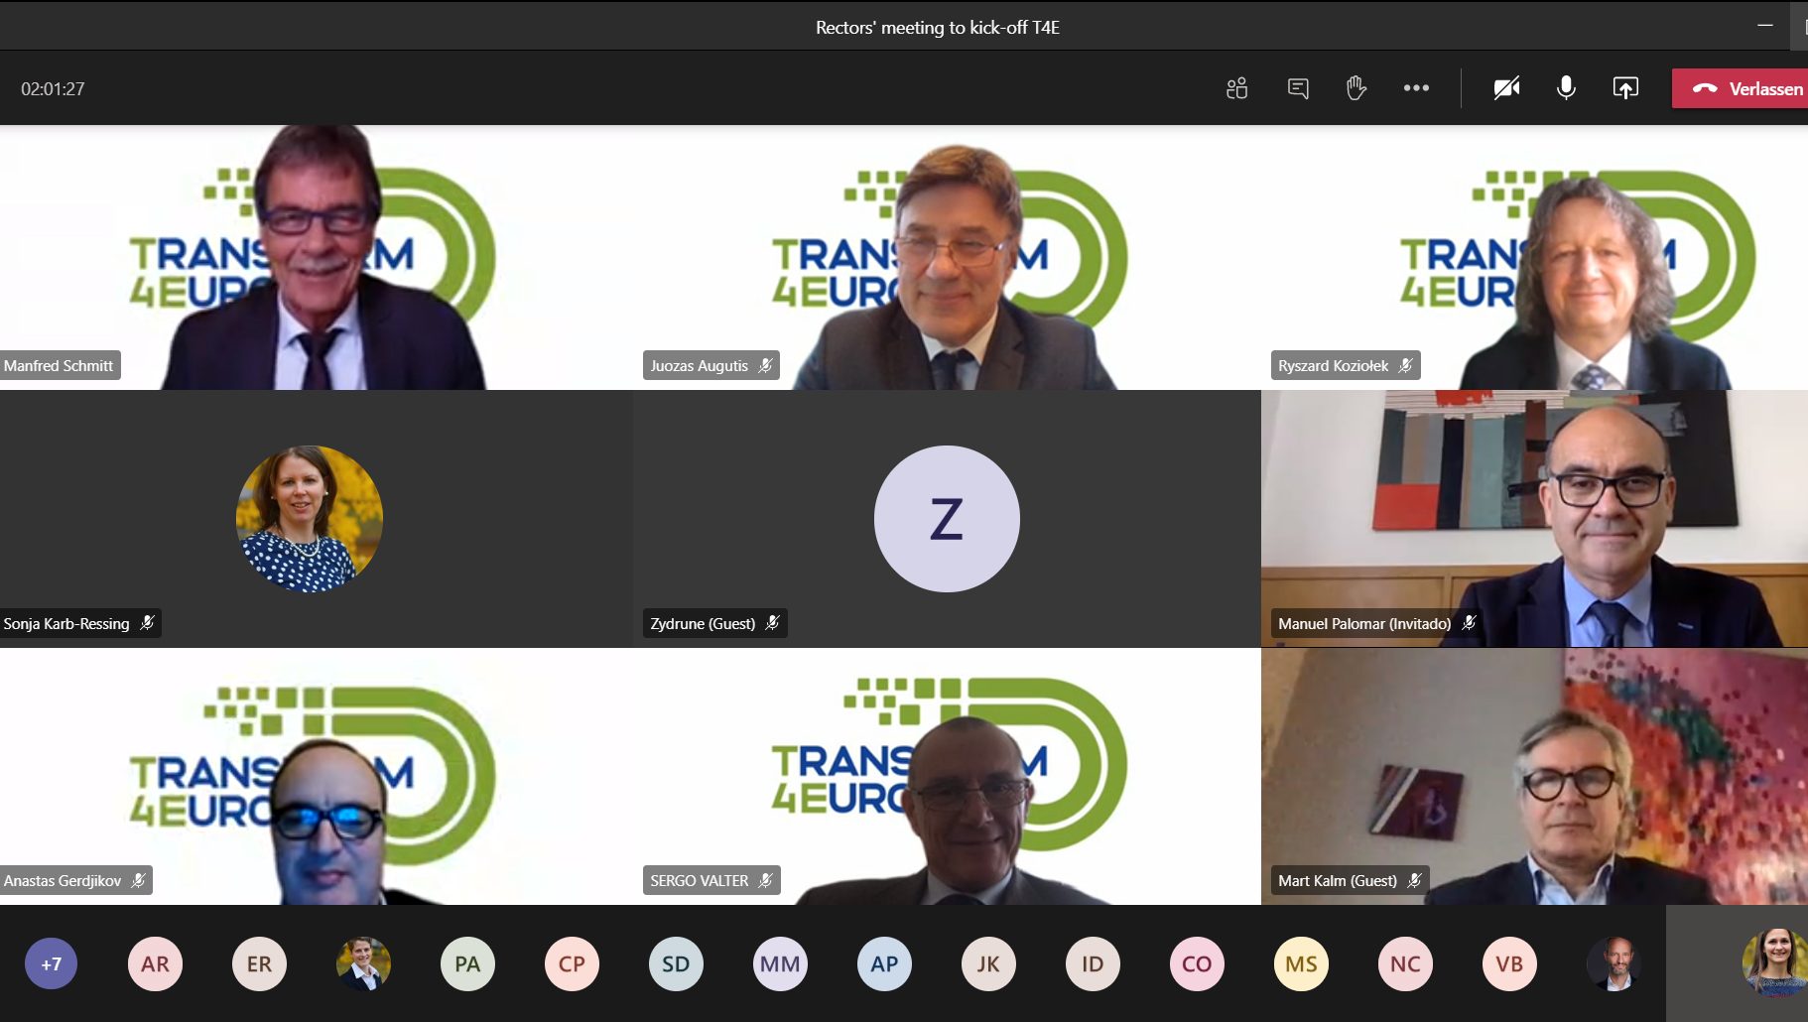Select the CO participant avatar
This screenshot has width=1808, height=1022.
pos(1197,963)
